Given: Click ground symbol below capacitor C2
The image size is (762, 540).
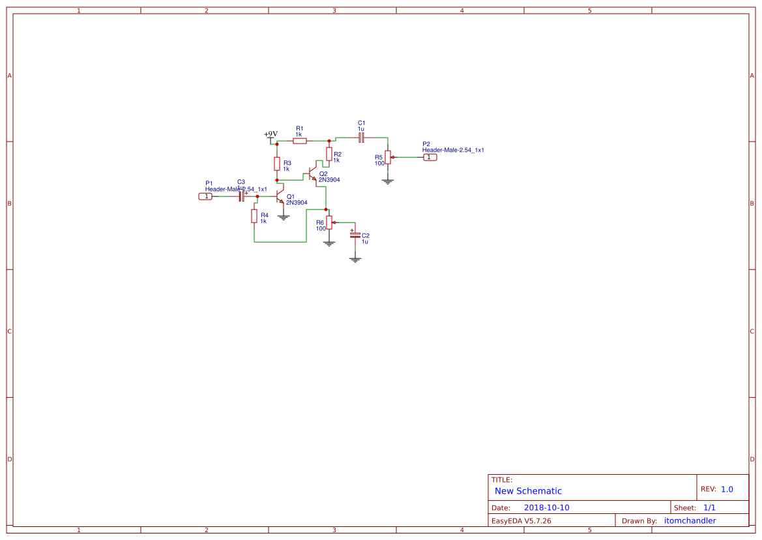Looking at the screenshot, I should [x=355, y=260].
